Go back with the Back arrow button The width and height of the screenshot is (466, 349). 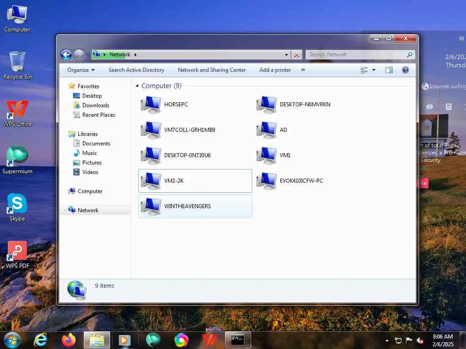coord(66,55)
